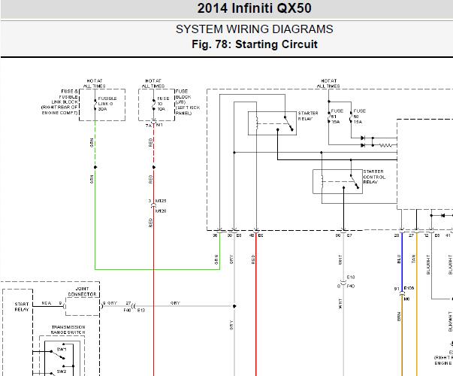Screen dimensions: 453x376
Task: Click the "STARTER RELAY" label
Action: [x=308, y=116]
